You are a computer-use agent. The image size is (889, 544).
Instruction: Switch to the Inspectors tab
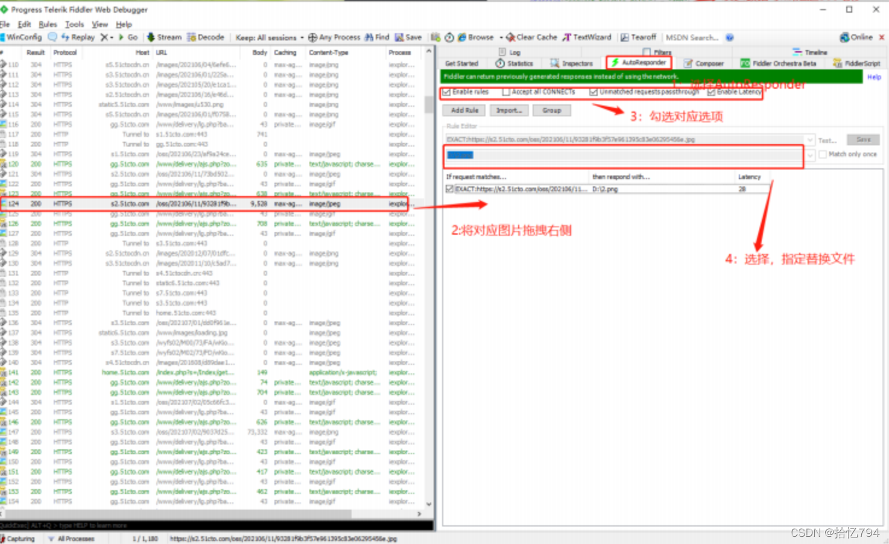coord(572,63)
